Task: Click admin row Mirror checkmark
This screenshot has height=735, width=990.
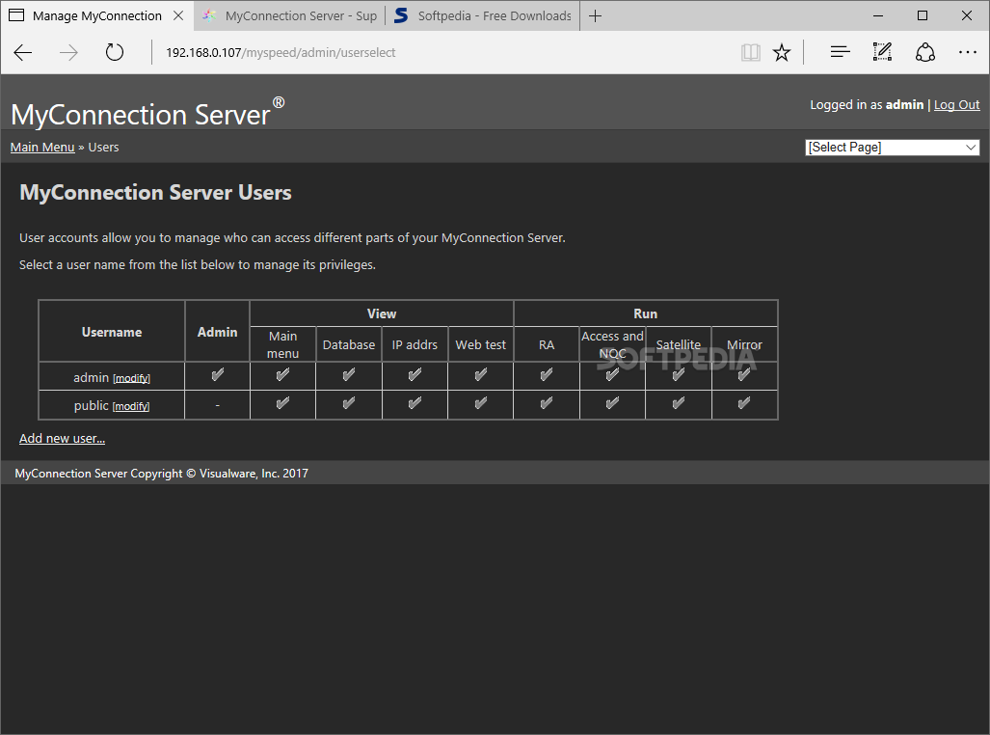Action: [x=744, y=375]
